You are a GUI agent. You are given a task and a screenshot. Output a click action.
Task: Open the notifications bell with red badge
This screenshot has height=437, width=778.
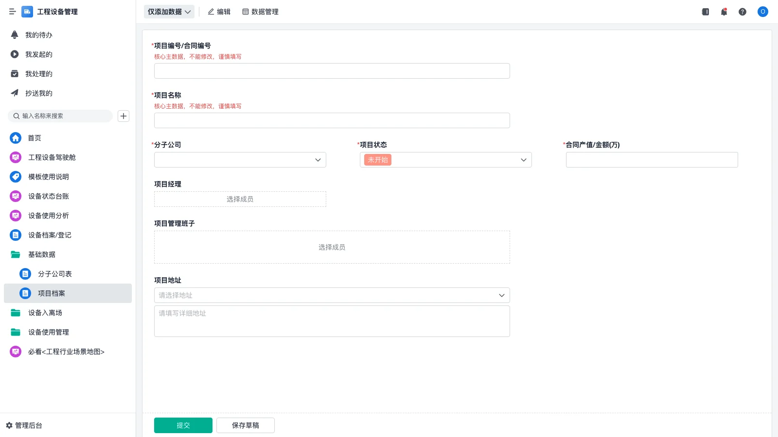coord(724,12)
